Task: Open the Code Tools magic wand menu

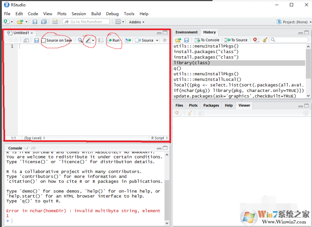Action: click(90, 40)
